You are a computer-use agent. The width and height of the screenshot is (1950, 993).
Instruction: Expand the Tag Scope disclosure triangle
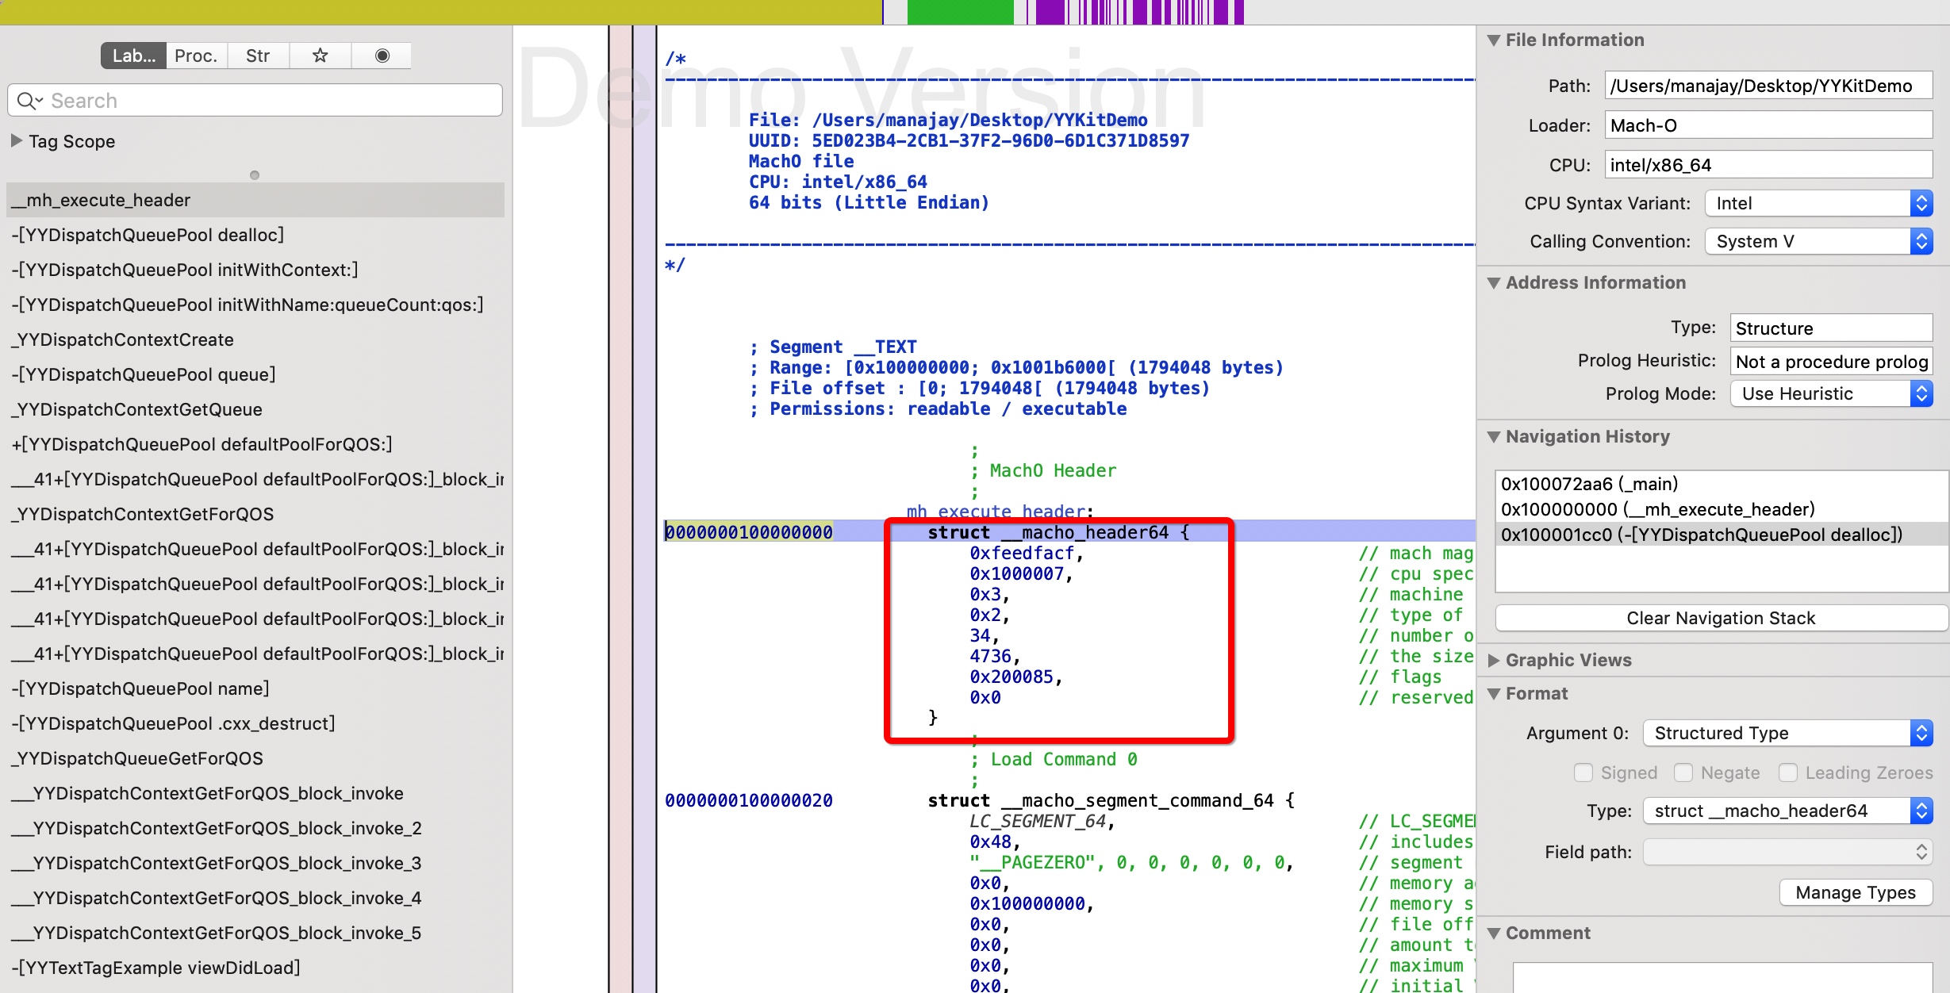[x=17, y=141]
